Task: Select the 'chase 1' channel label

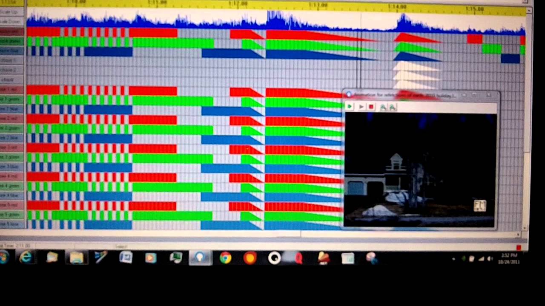Action: tap(12, 60)
